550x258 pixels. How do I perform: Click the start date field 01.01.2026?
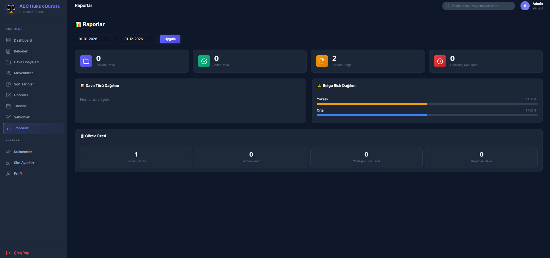[x=93, y=39]
